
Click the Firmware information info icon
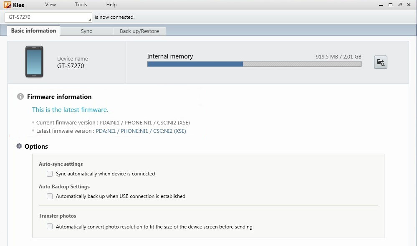pyautogui.click(x=20, y=96)
